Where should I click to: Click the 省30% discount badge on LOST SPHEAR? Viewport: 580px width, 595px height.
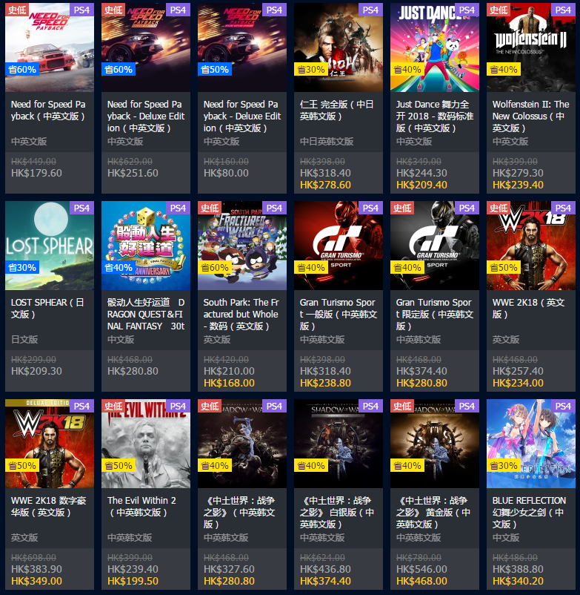tap(22, 268)
